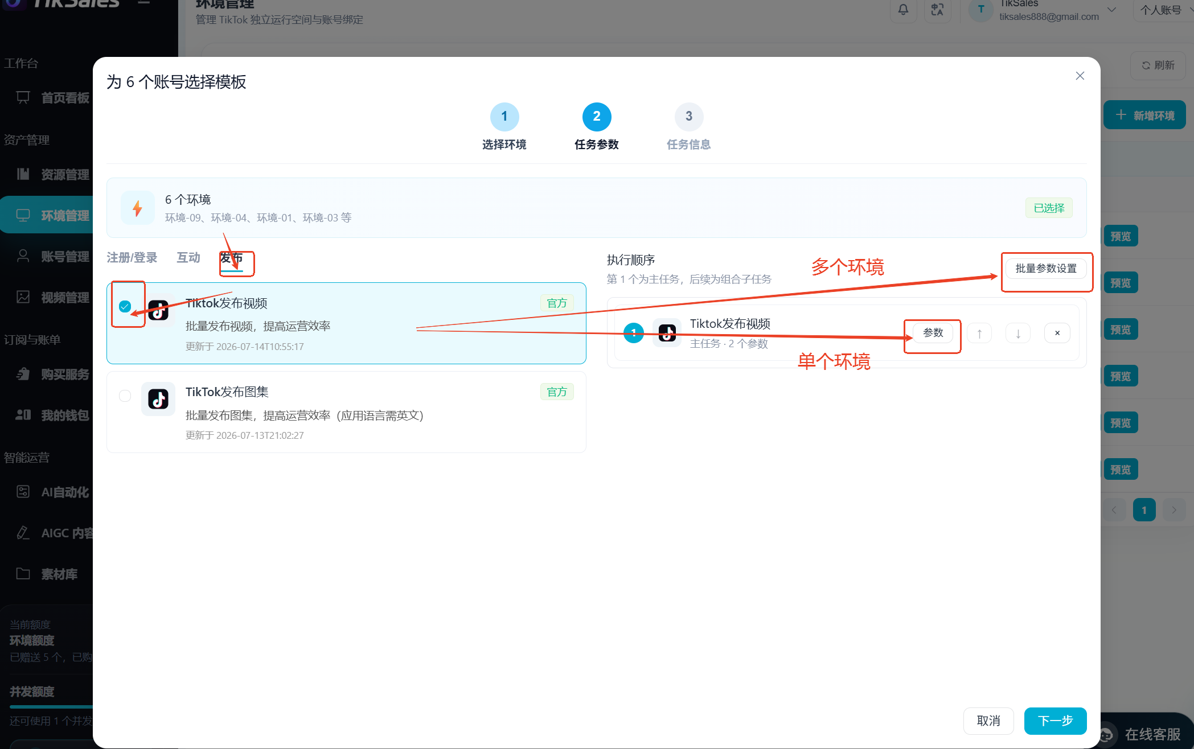The width and height of the screenshot is (1194, 749).
Task: Switch to the 注册/登录 tab
Action: [x=132, y=258]
